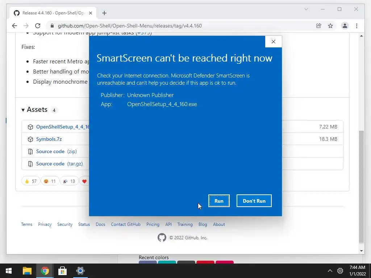
Task: Open the Pricing footer link
Action: [153, 224]
